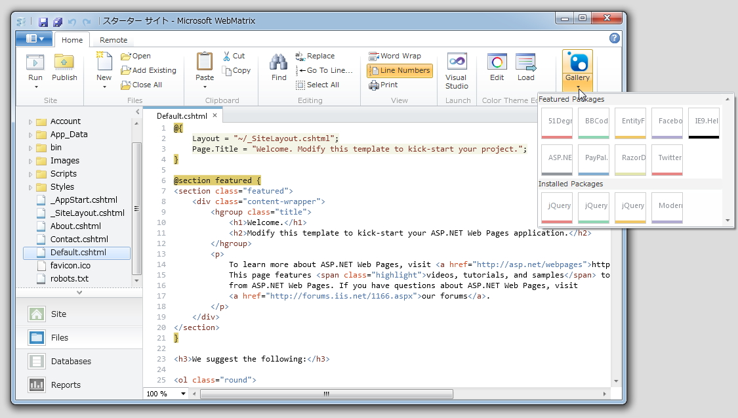
Task: Expand the bin folder
Action: [x=30, y=148]
